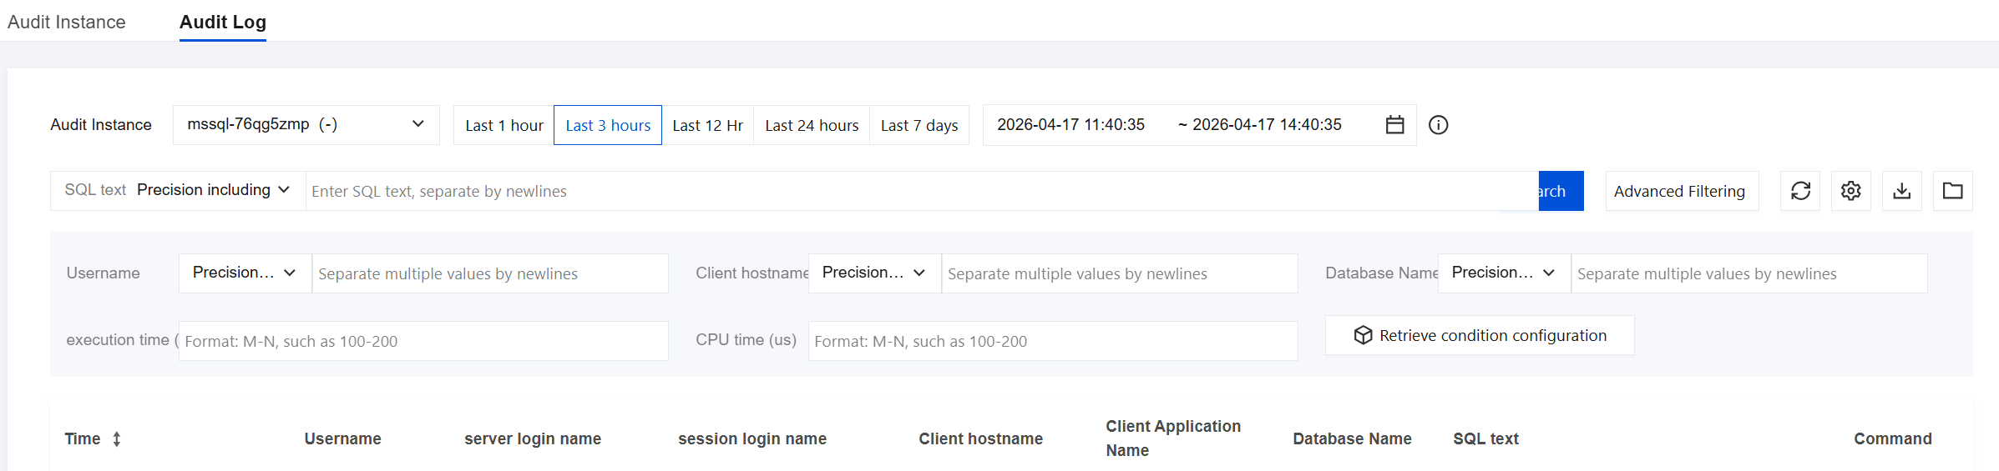This screenshot has height=471, width=1999.
Task: Open Database Name Precision dropdown
Action: tap(1503, 273)
